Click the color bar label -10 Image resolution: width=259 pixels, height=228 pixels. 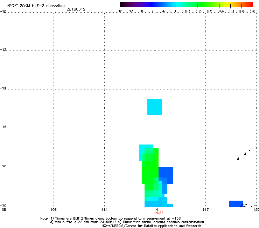click(x=141, y=11)
